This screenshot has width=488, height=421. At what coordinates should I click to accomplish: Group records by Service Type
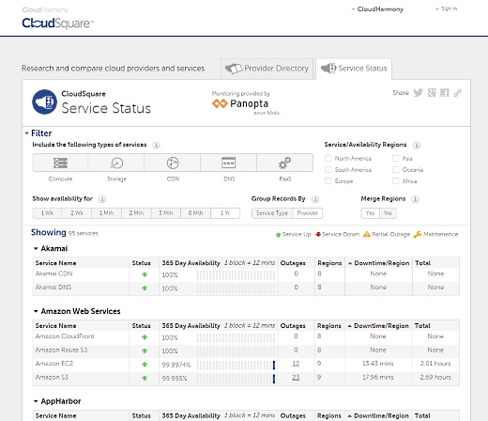click(x=272, y=213)
